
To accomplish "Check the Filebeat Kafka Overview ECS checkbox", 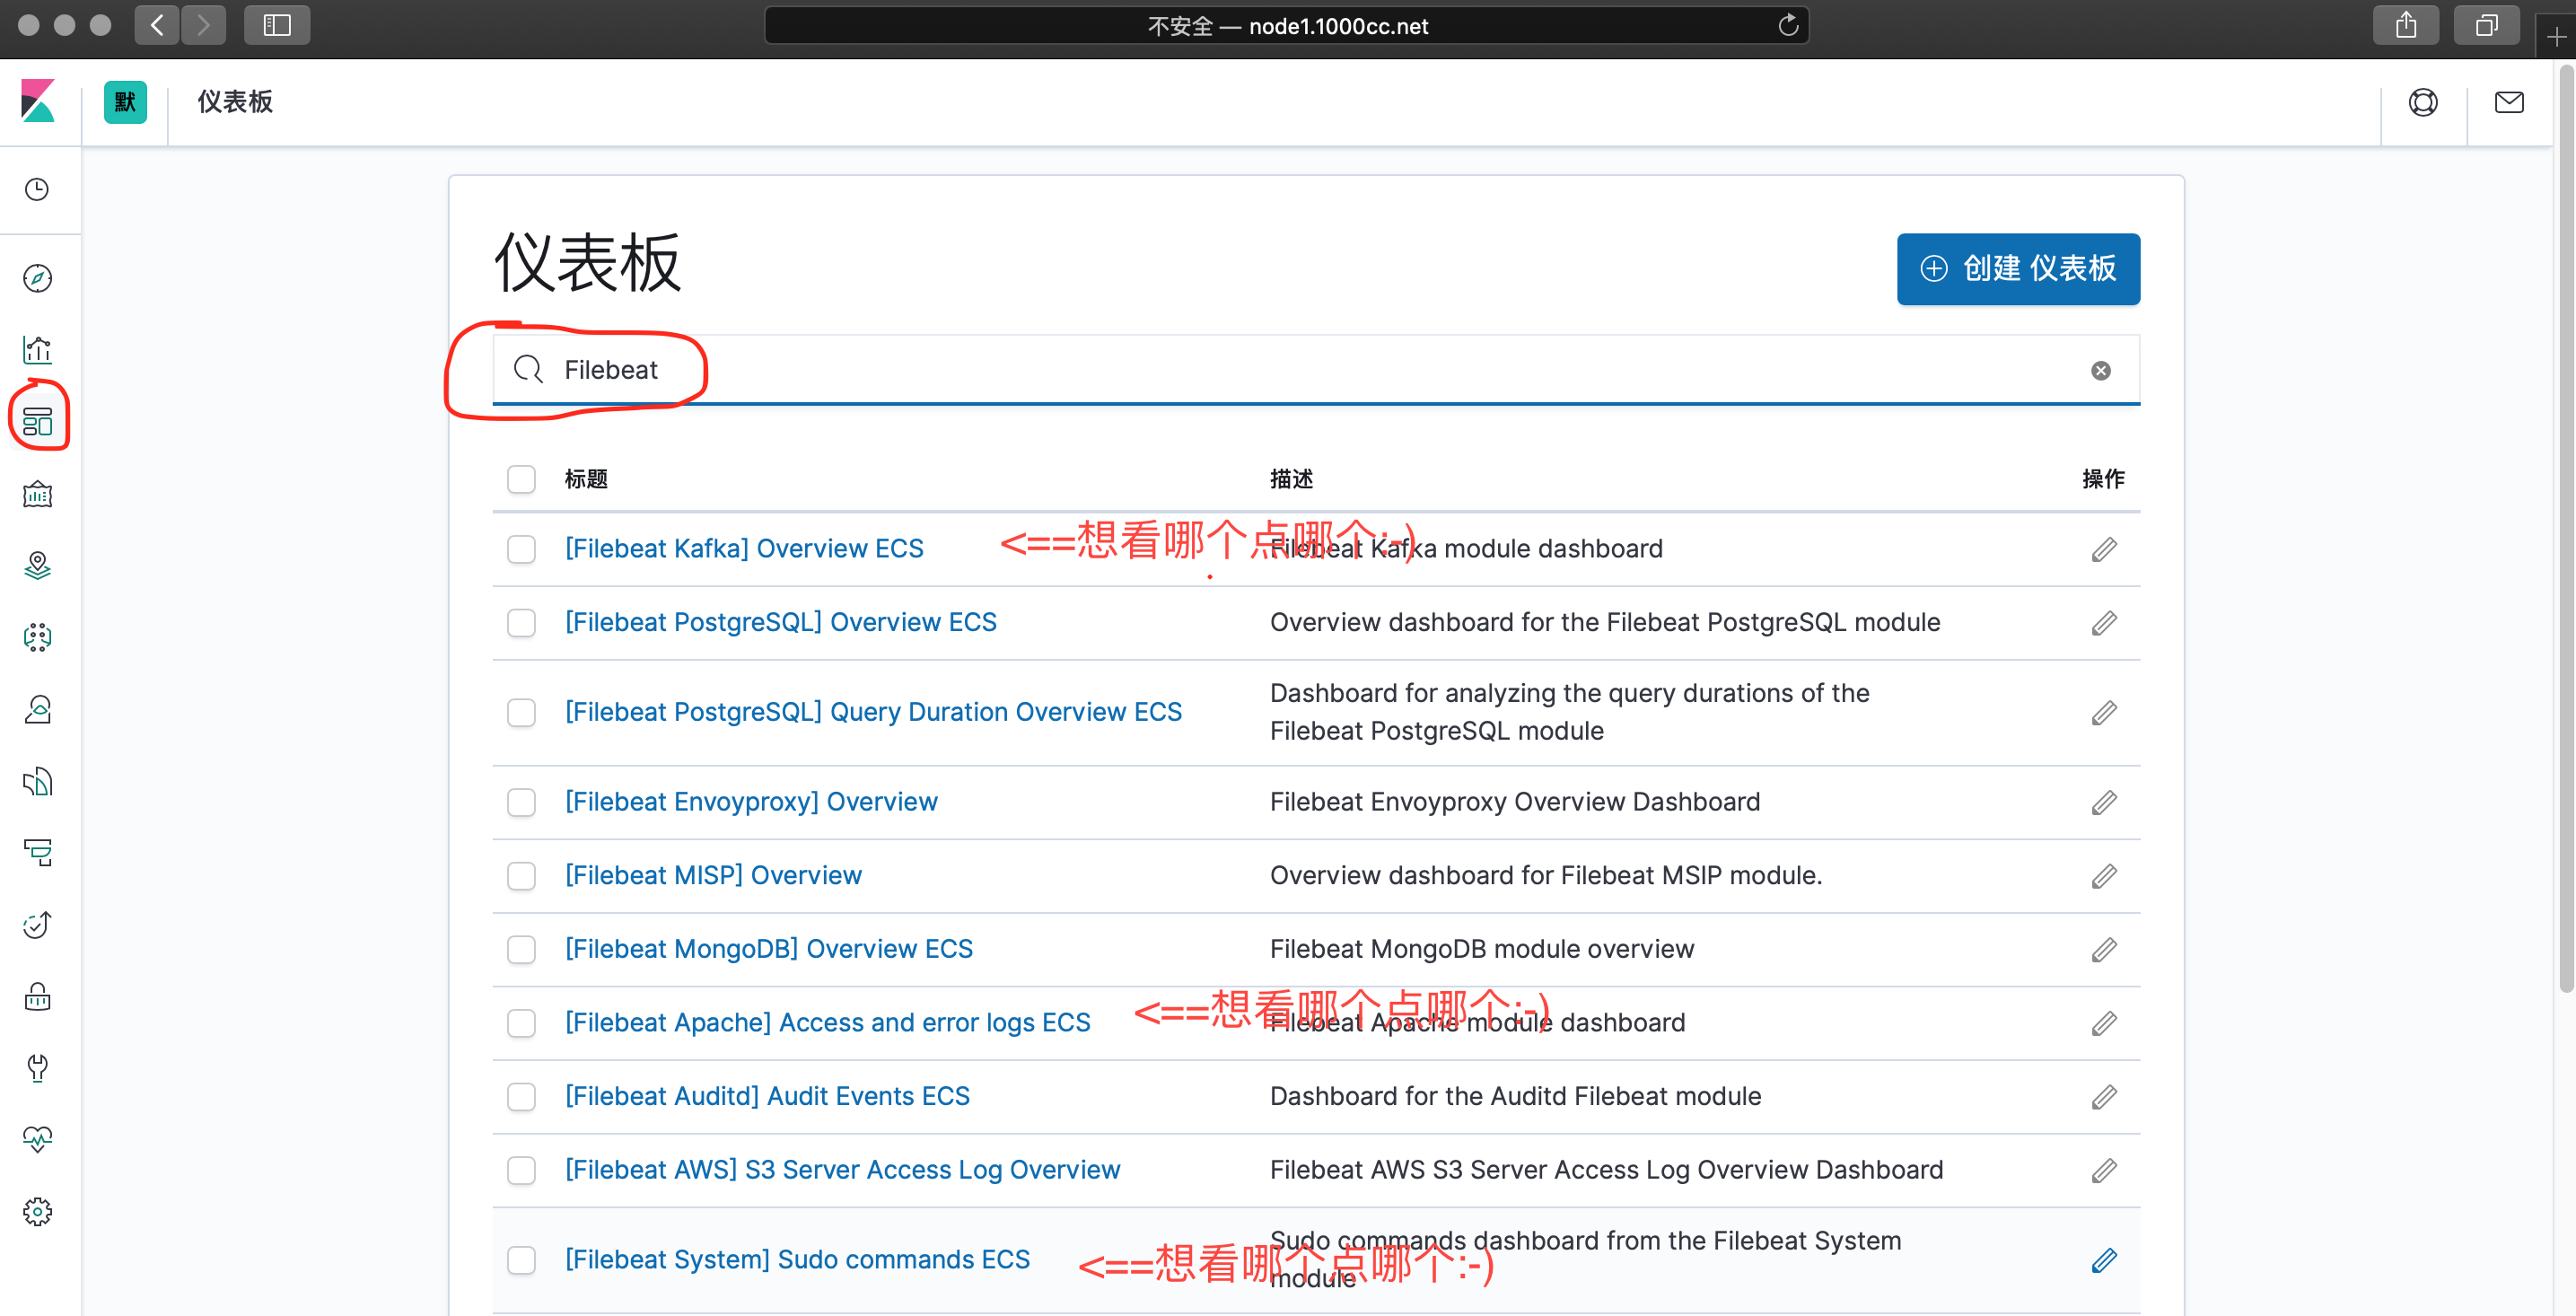I will tap(521, 549).
